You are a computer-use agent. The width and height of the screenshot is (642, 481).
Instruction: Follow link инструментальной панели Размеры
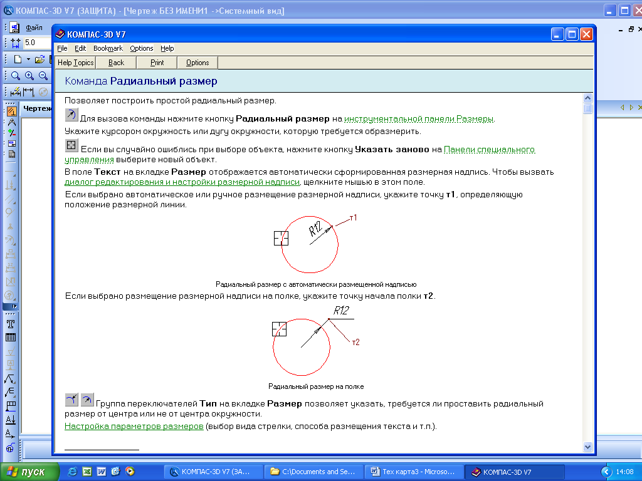[x=419, y=119]
